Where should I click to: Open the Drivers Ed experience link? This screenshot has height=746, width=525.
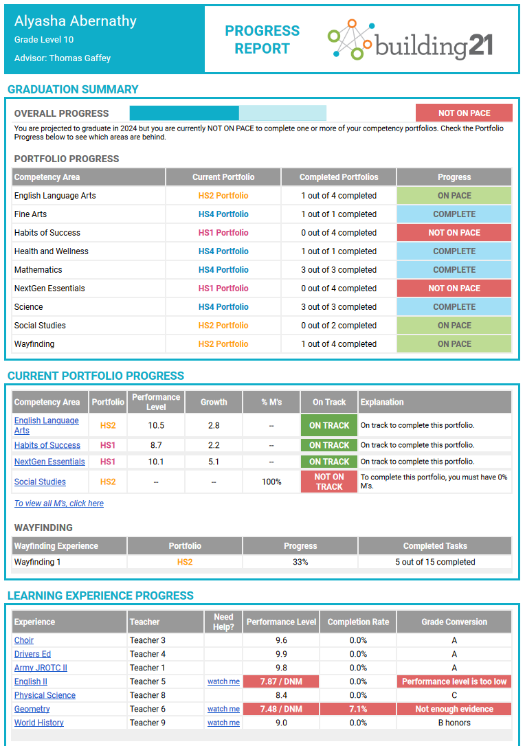tap(32, 654)
